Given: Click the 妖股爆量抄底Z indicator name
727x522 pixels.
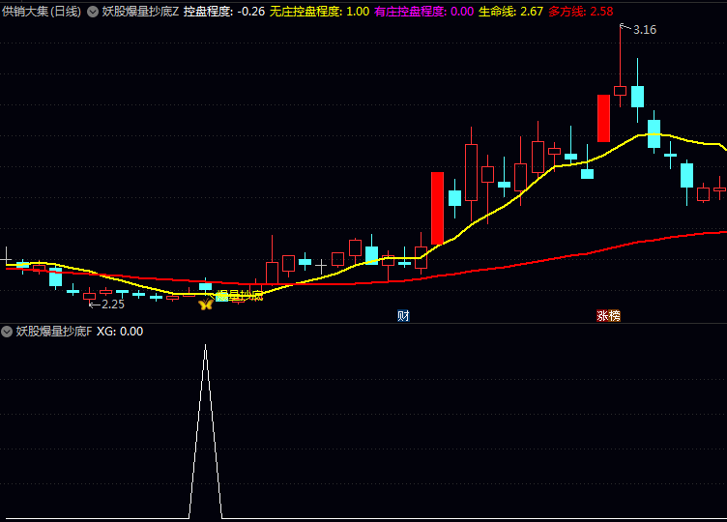Looking at the screenshot, I should point(140,12).
